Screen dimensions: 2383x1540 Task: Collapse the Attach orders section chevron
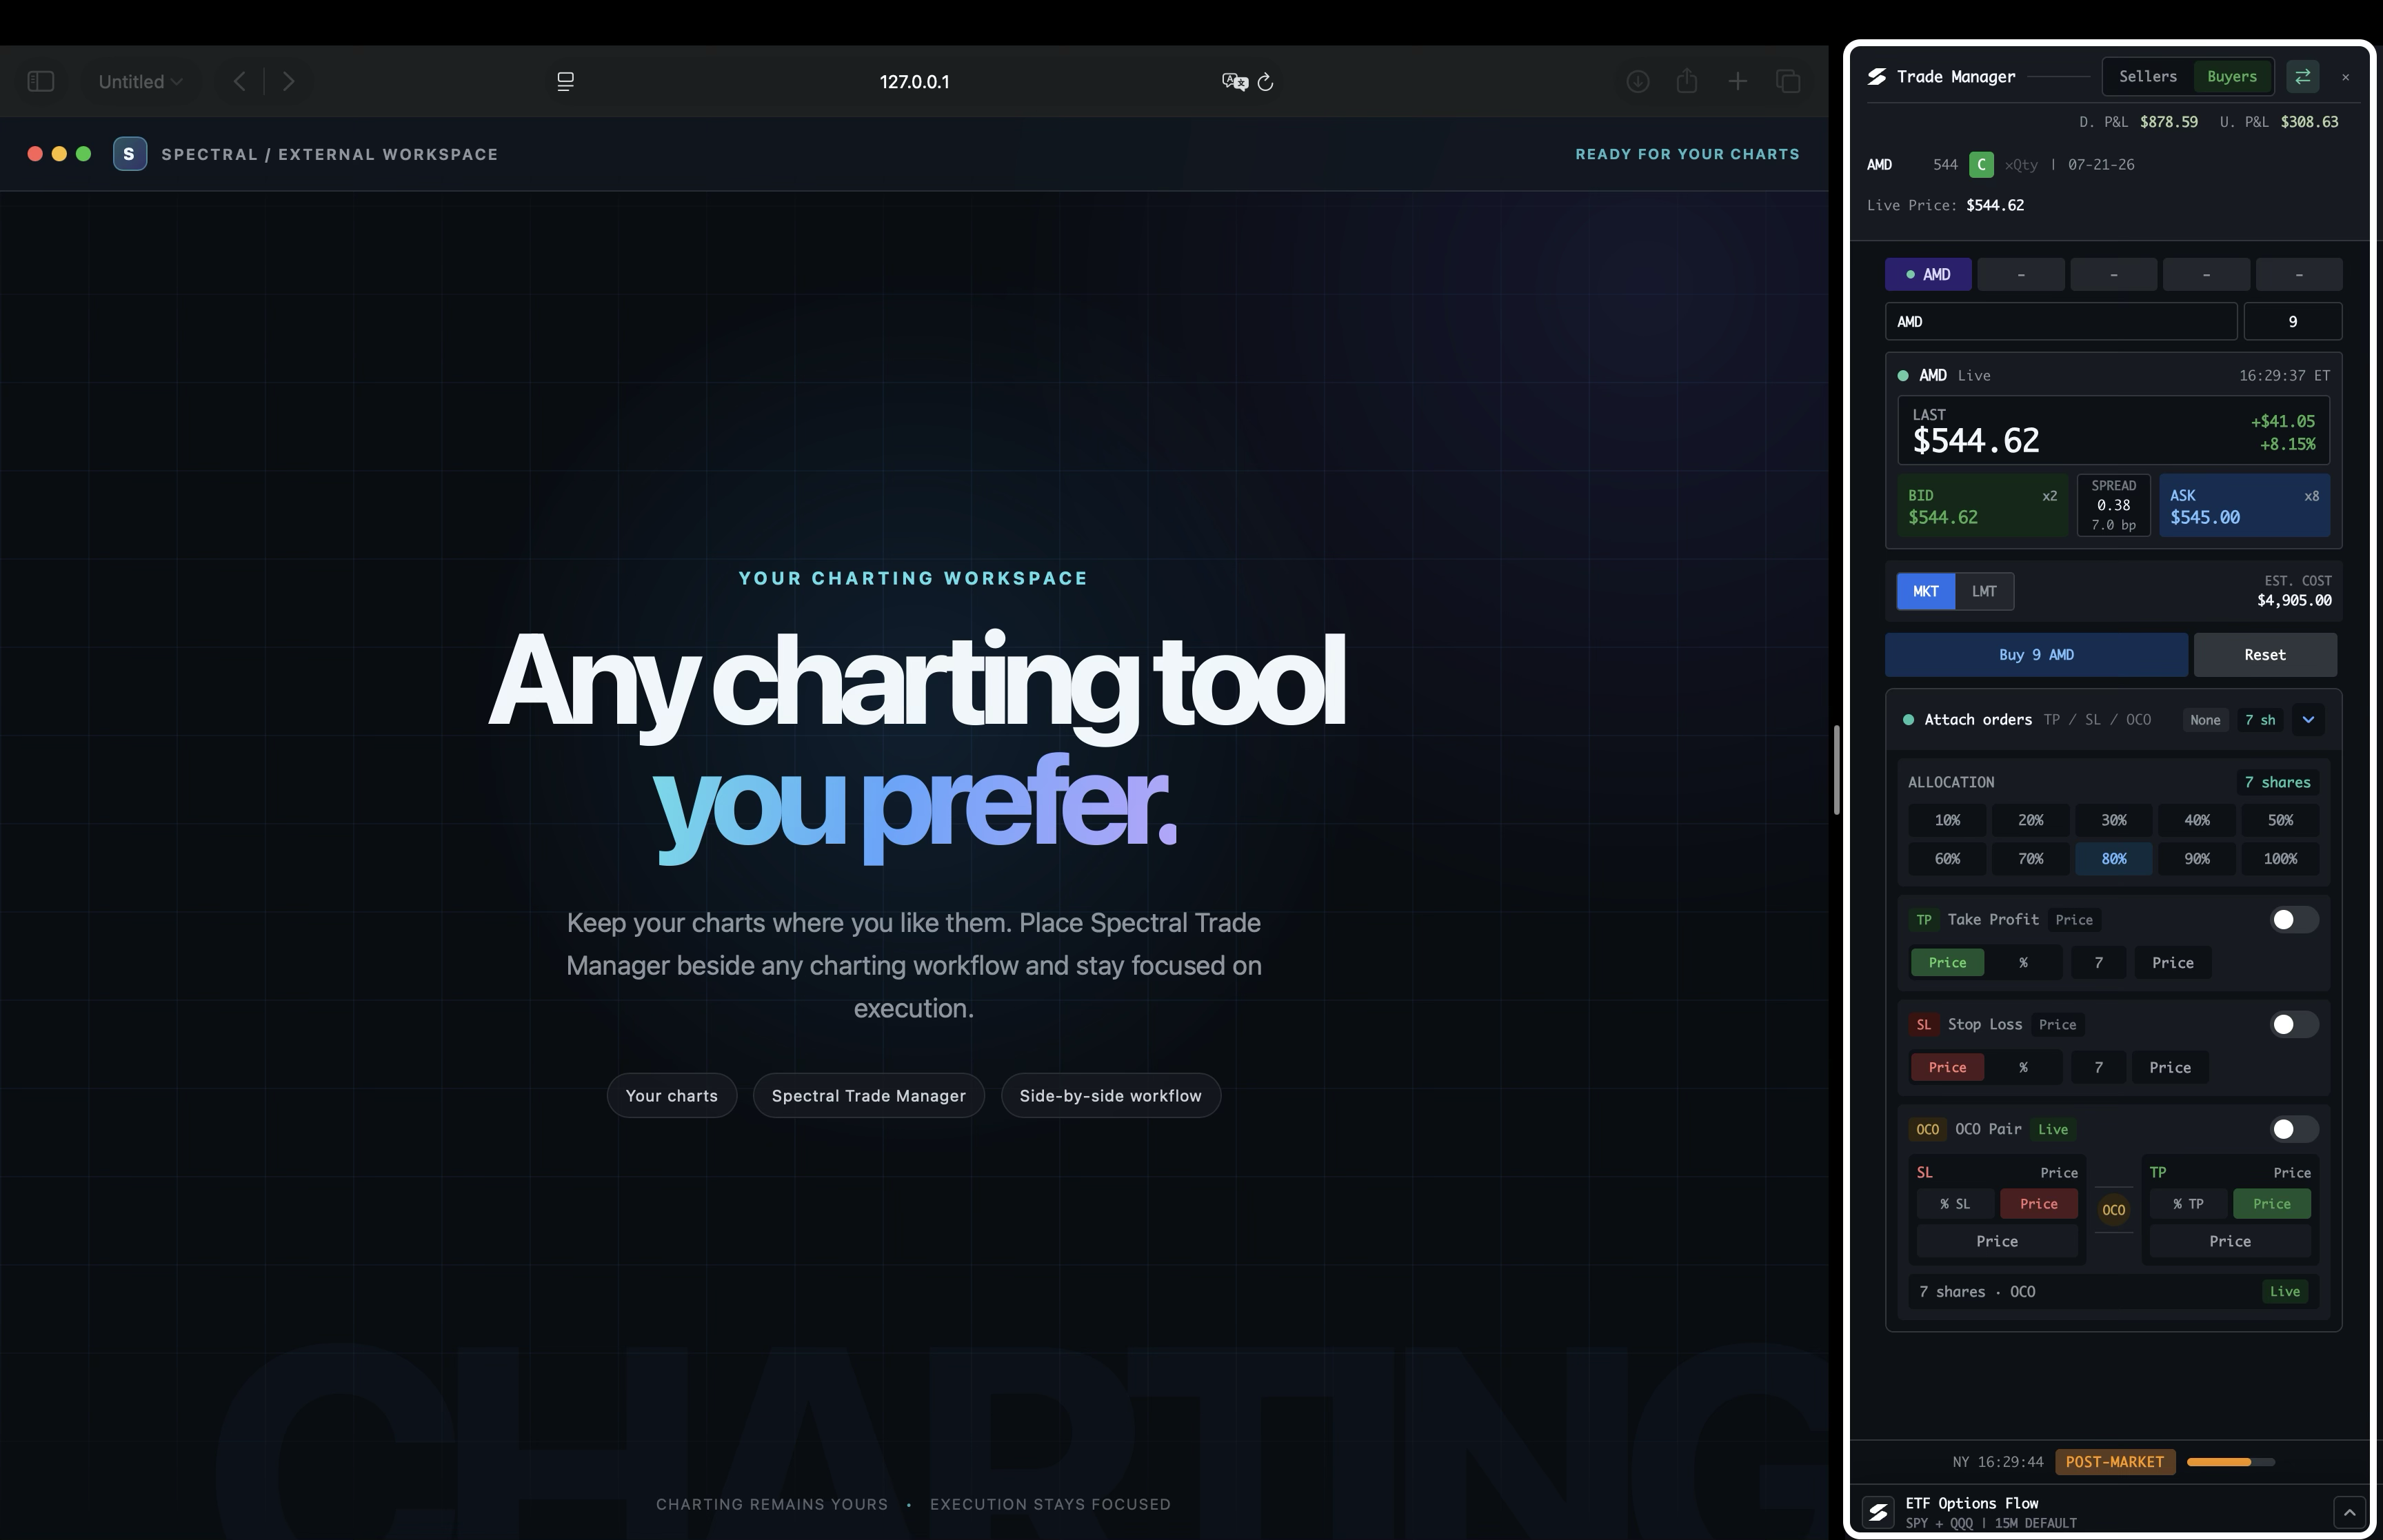pyautogui.click(x=2307, y=719)
